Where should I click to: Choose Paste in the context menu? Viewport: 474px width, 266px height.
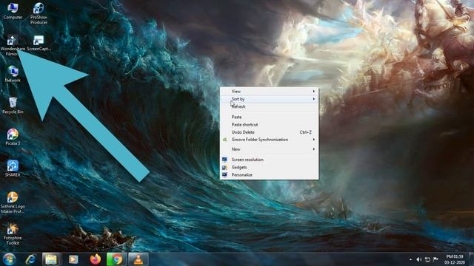click(x=269, y=117)
